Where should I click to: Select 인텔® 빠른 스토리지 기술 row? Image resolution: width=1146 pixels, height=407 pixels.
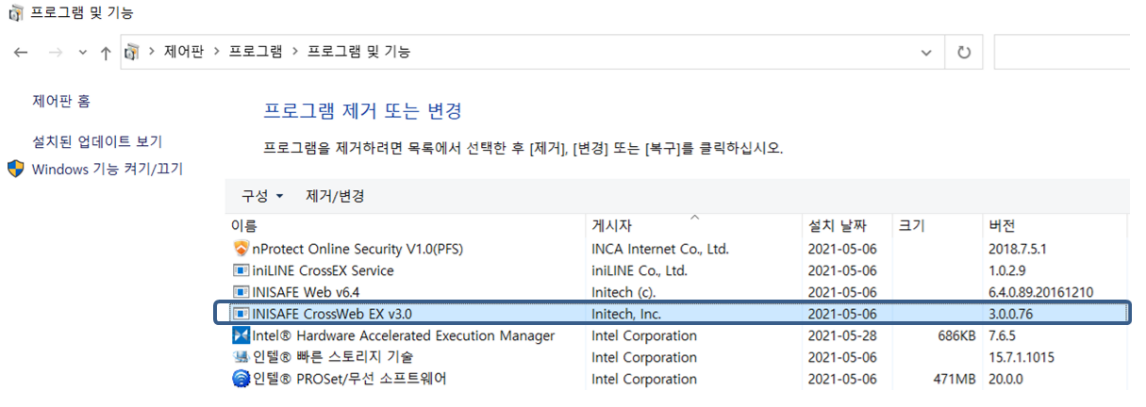[677, 357]
